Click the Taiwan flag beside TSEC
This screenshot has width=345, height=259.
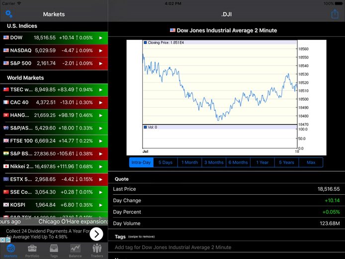pyautogui.click(x=6, y=90)
